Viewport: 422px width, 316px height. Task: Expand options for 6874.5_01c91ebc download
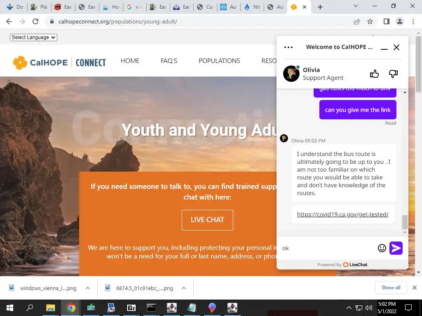tap(184, 288)
